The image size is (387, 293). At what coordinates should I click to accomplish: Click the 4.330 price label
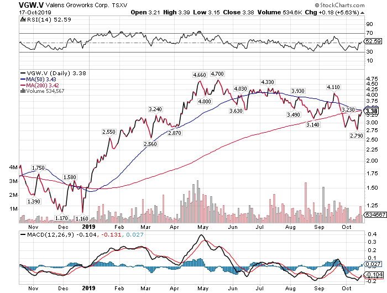click(x=268, y=82)
